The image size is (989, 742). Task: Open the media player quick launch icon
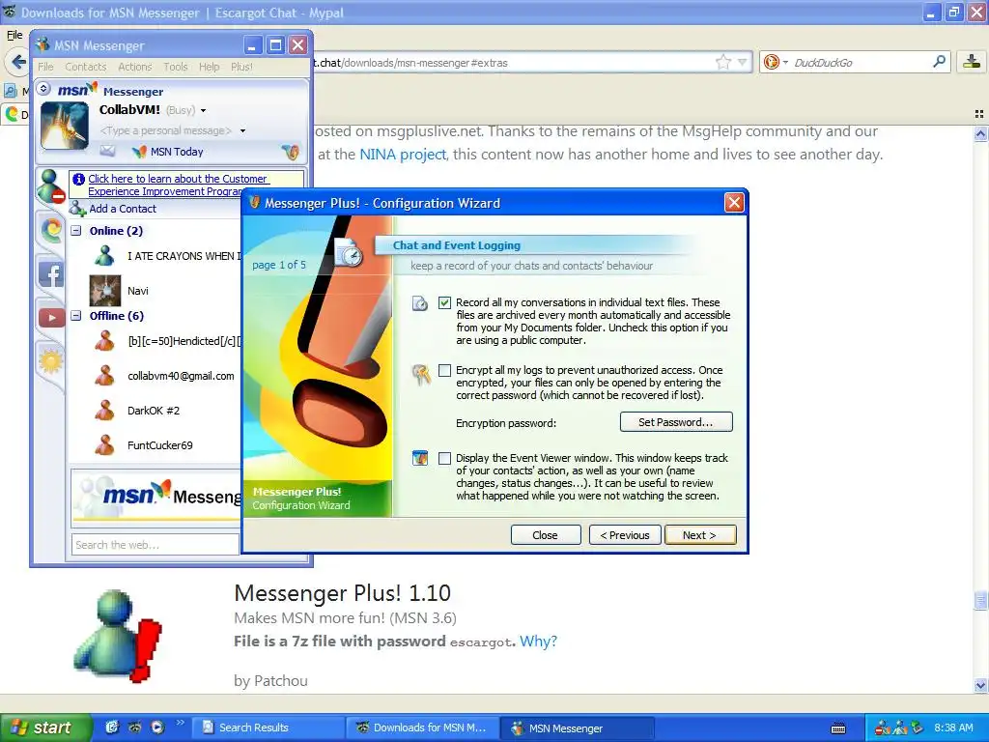click(x=157, y=728)
